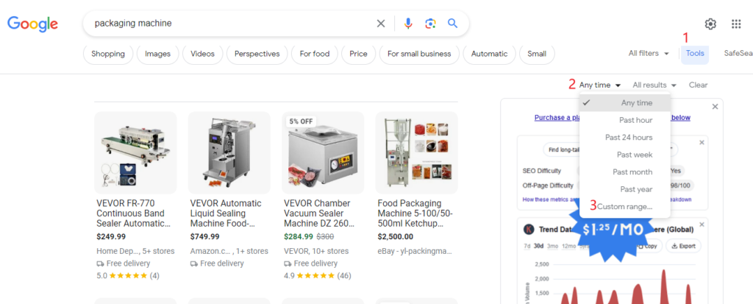Open the All results dropdown
The width and height of the screenshot is (753, 304).
pos(654,85)
